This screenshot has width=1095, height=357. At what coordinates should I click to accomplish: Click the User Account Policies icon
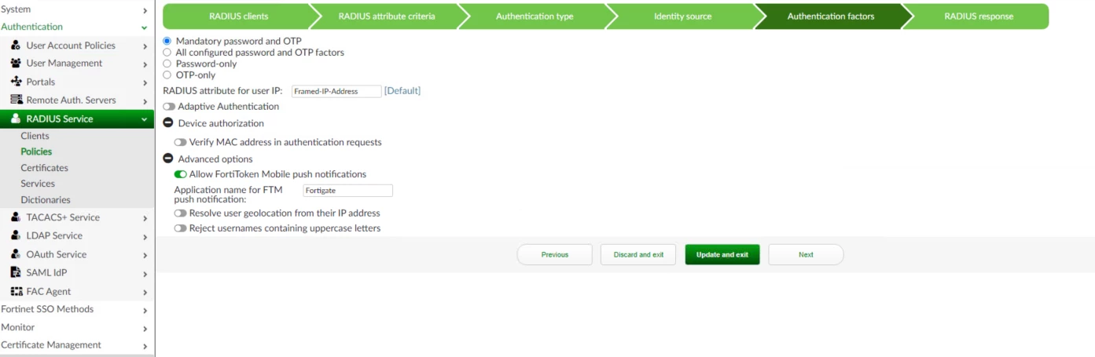[x=16, y=46]
